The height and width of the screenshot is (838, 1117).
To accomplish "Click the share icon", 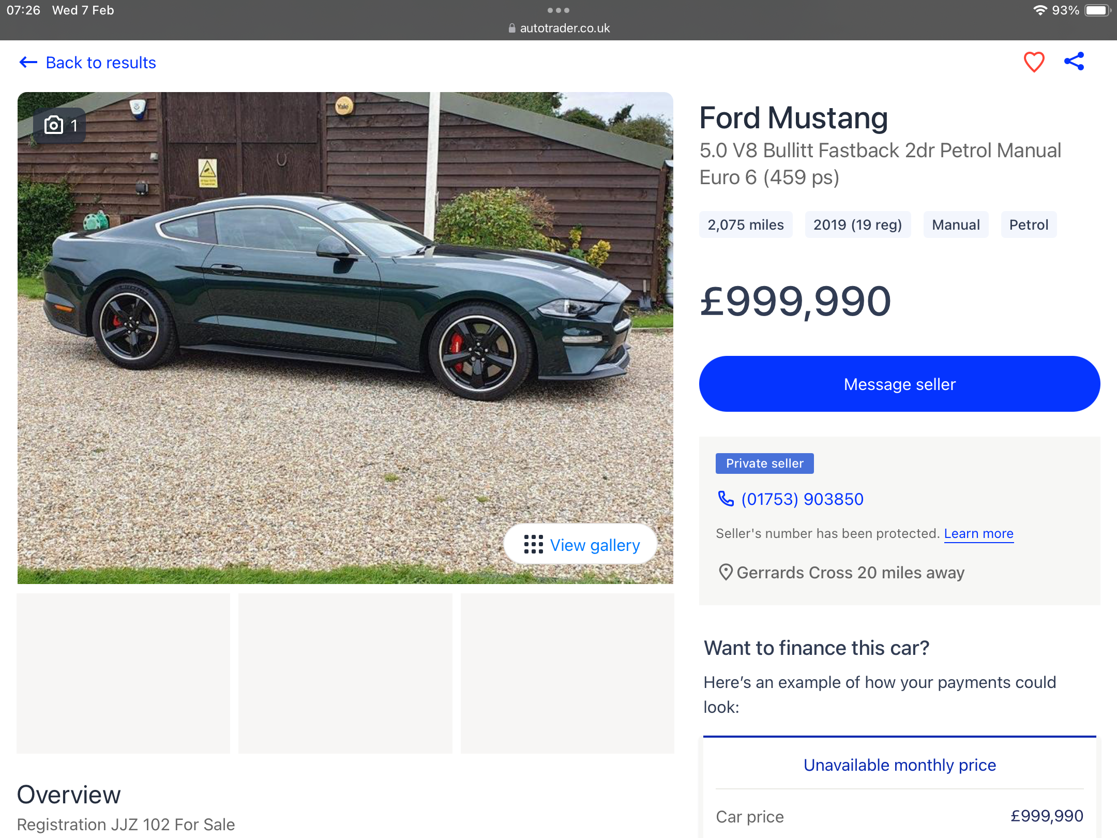I will 1074,62.
